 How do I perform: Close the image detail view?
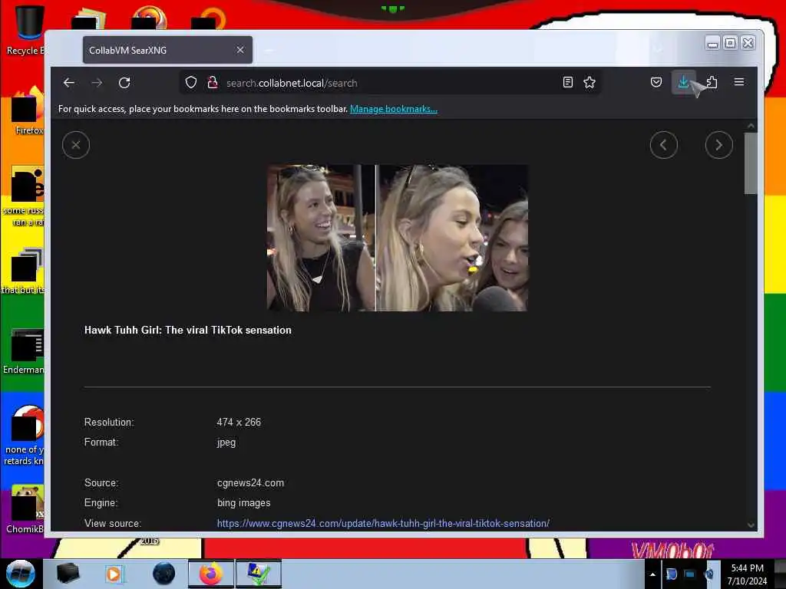76,145
